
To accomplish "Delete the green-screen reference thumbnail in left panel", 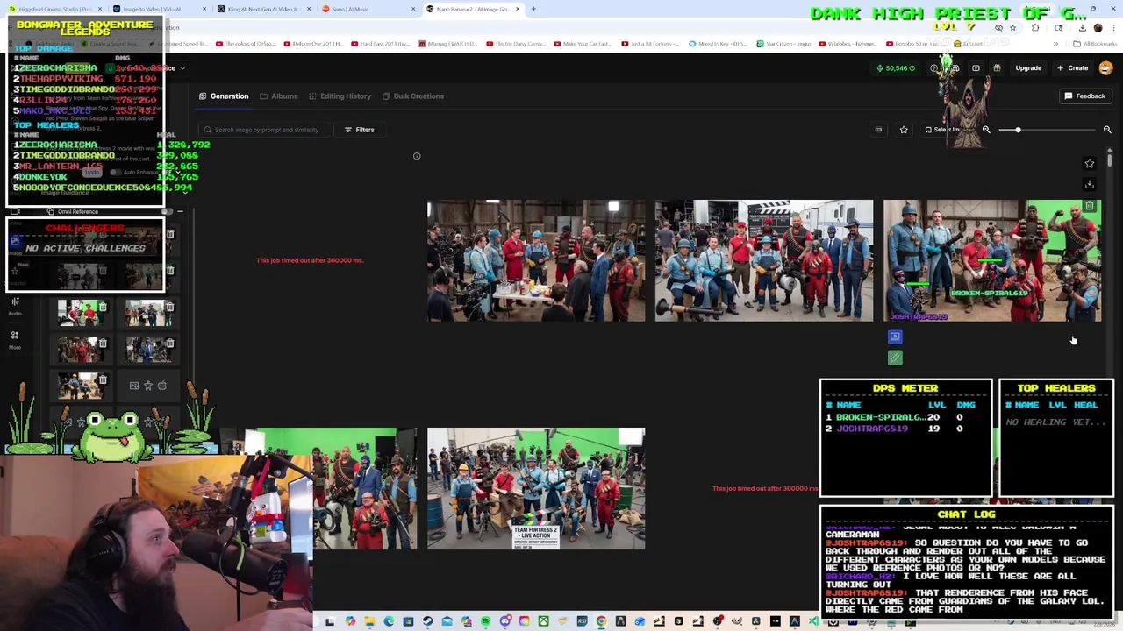I will pos(103,307).
